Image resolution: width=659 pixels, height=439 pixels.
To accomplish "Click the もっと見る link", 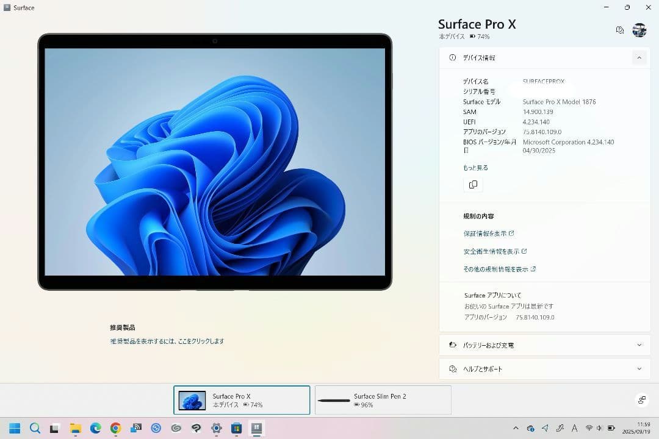I will (x=475, y=167).
